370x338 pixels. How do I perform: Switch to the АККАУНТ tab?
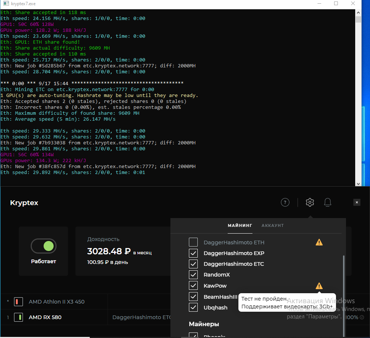(x=272, y=225)
